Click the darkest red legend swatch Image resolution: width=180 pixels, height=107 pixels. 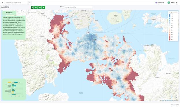tap(170, 40)
